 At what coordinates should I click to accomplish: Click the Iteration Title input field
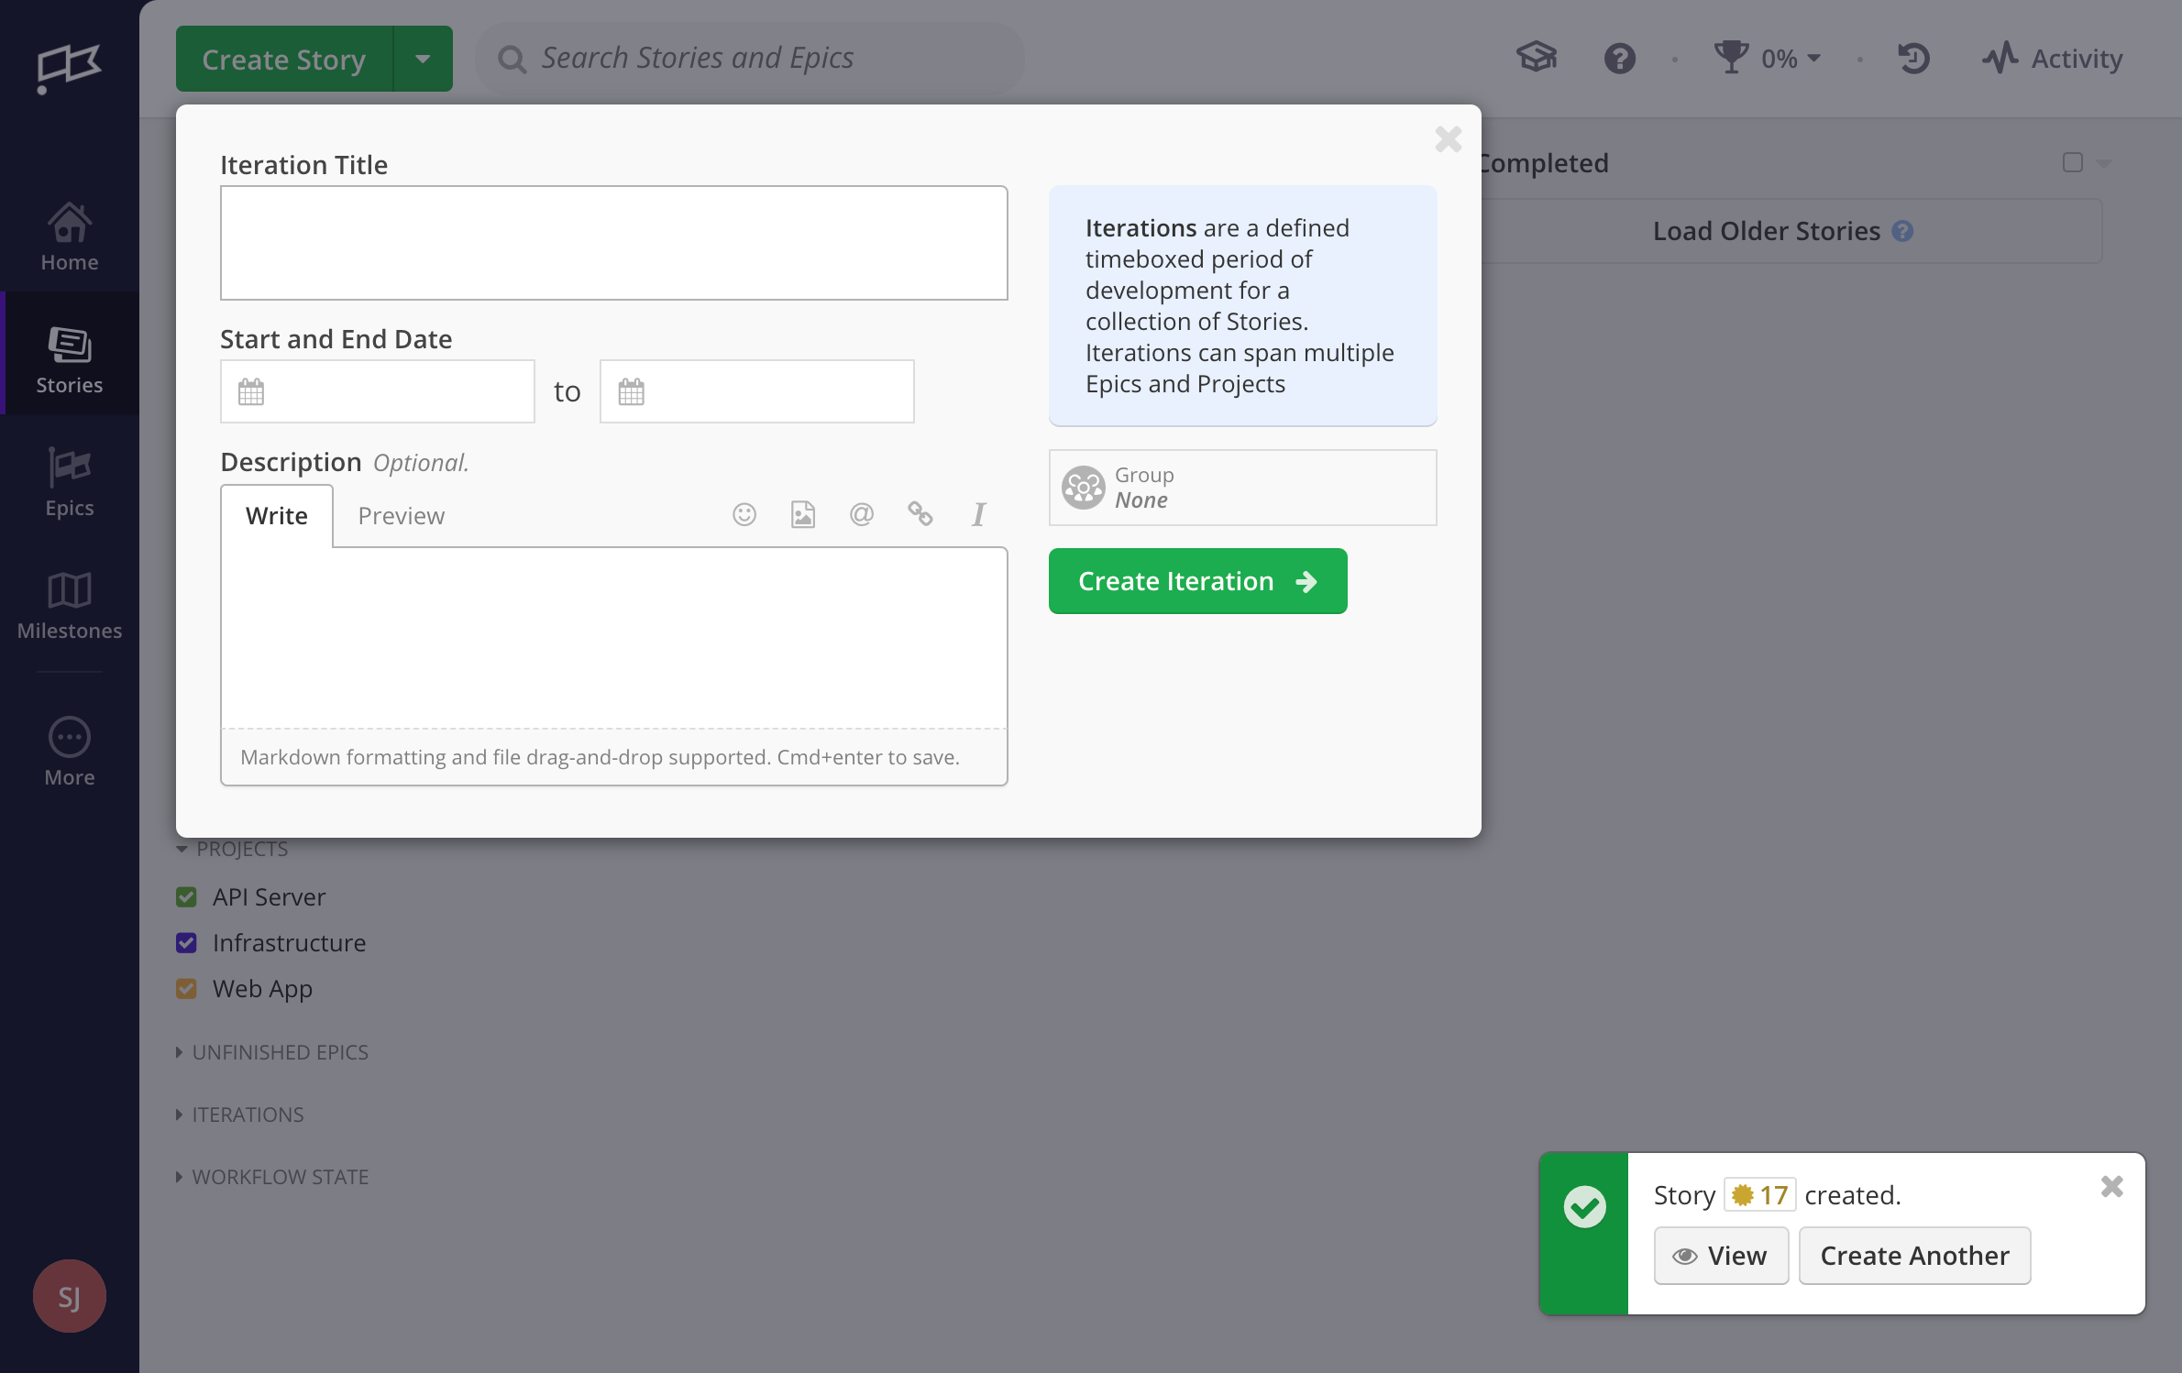point(614,242)
